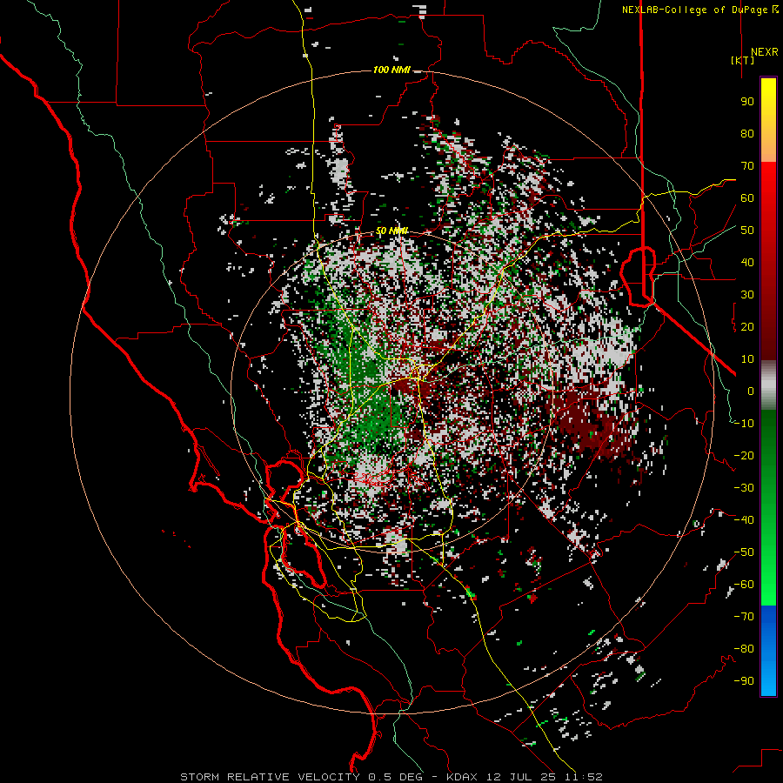This screenshot has width=783, height=783.
Task: Click the -80 value on the velocity scale
Action: (745, 649)
